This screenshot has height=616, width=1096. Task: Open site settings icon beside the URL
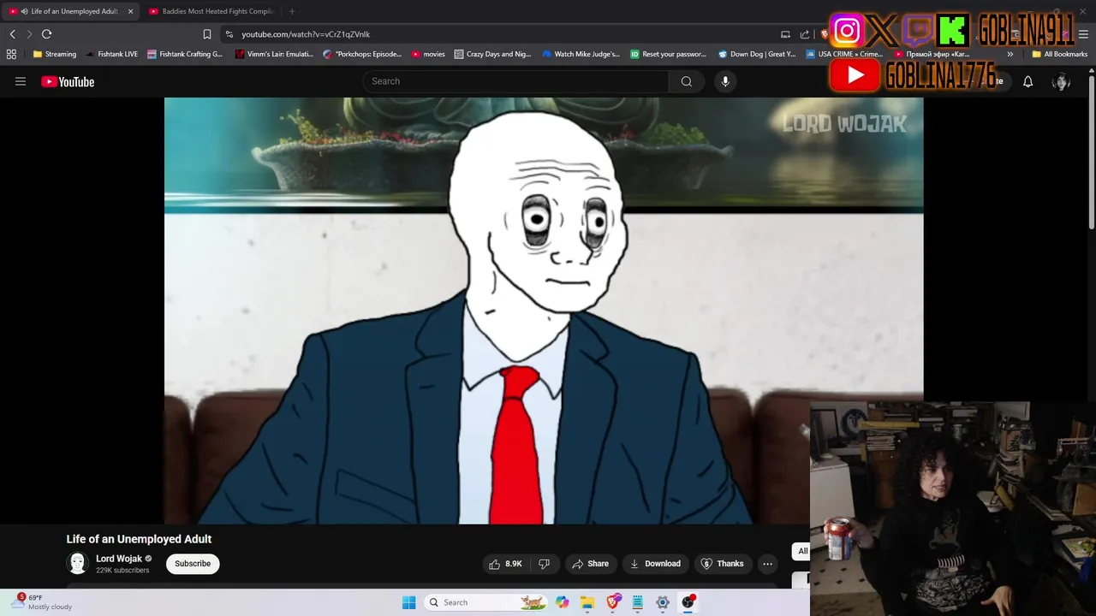click(229, 34)
